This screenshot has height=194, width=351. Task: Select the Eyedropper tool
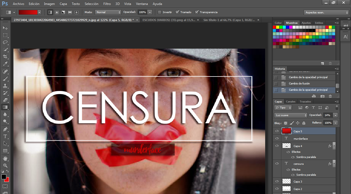[x=5, y=64]
